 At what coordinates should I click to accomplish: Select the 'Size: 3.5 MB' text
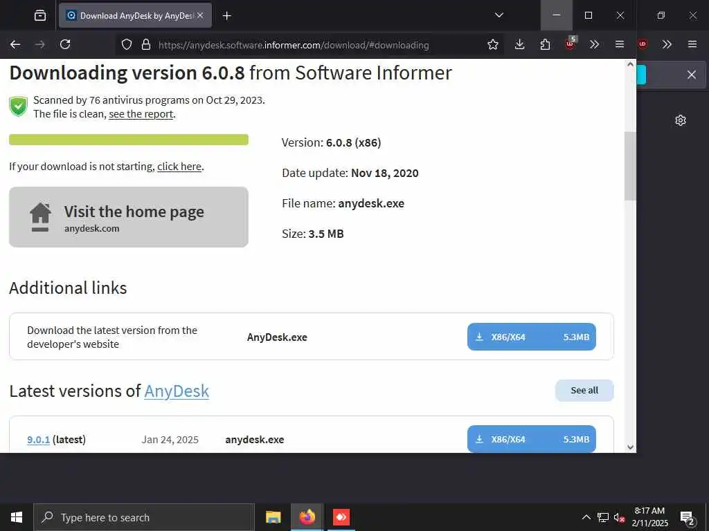312,234
